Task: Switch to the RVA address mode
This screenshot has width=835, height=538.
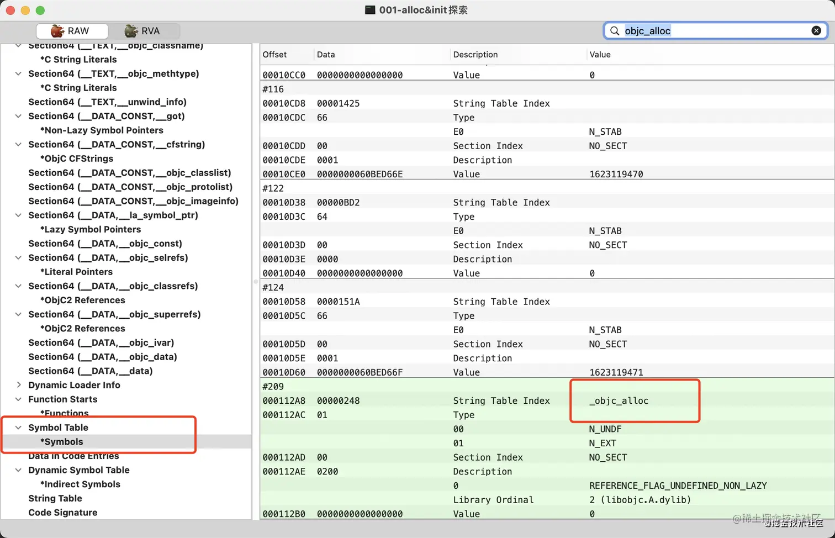Action: [x=144, y=31]
